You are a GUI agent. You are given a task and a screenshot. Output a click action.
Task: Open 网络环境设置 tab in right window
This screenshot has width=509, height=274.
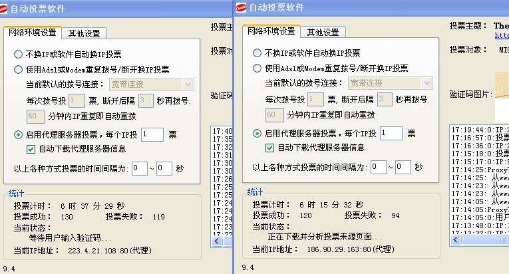[271, 31]
